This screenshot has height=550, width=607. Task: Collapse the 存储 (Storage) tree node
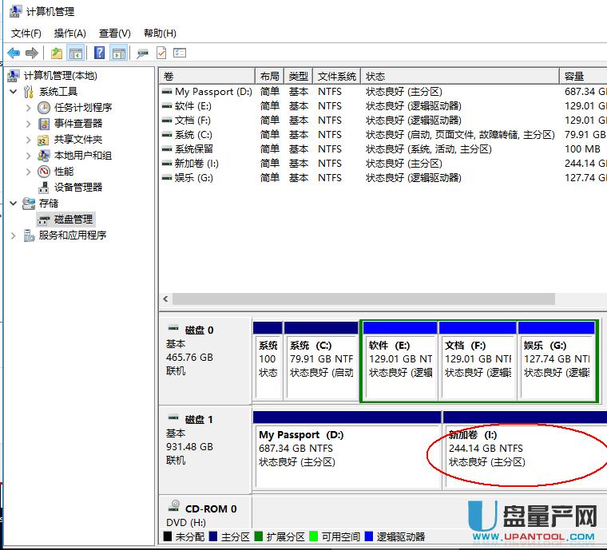click(14, 203)
